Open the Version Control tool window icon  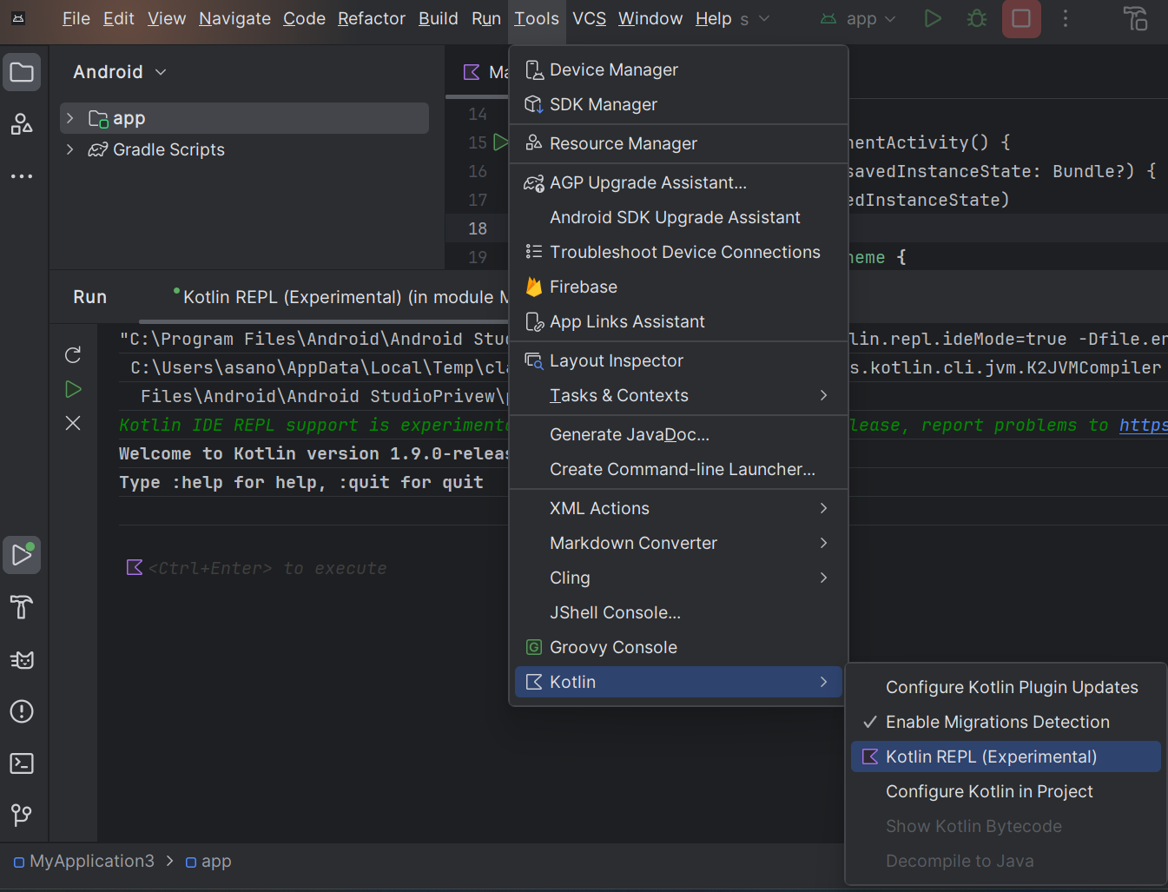pyautogui.click(x=22, y=816)
